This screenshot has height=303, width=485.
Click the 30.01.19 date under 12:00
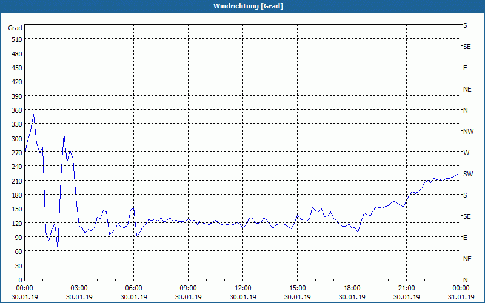(243, 297)
